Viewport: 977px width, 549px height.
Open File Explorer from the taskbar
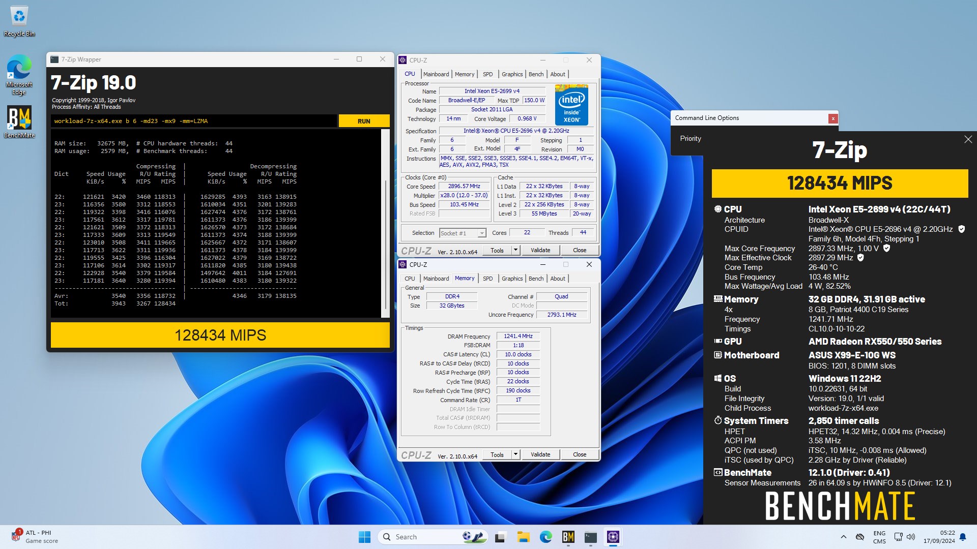pos(523,537)
